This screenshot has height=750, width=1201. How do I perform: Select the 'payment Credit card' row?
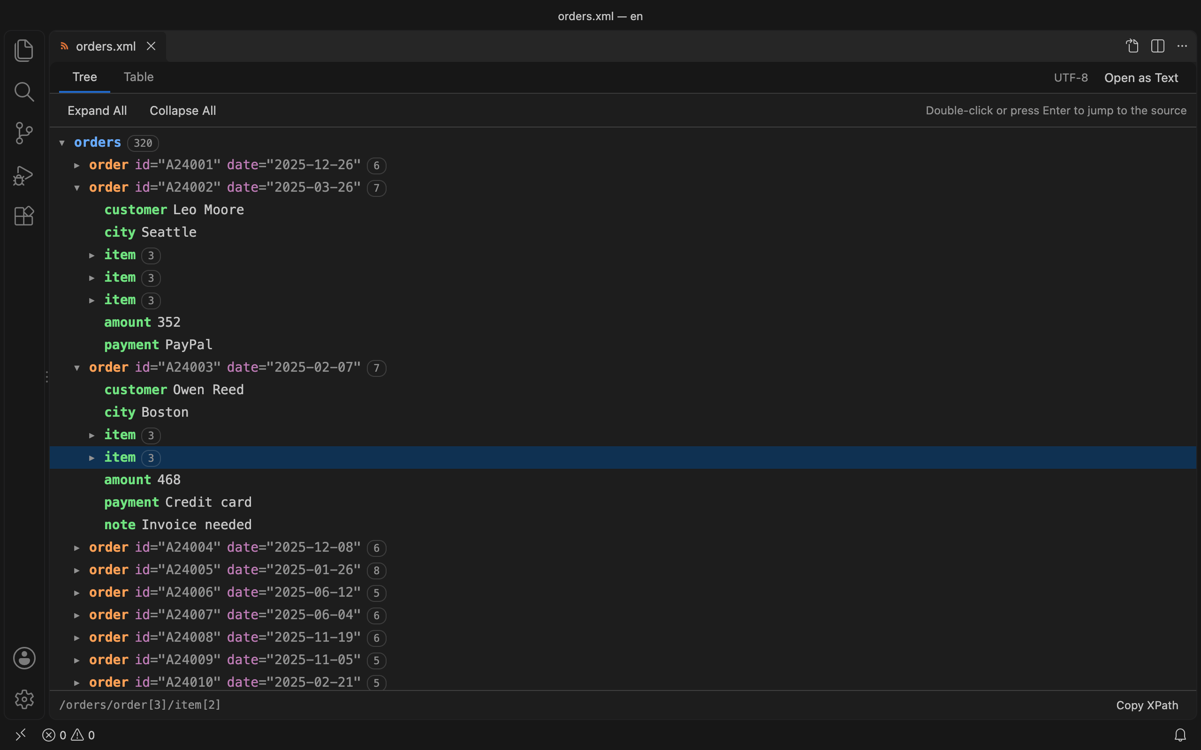(x=623, y=502)
